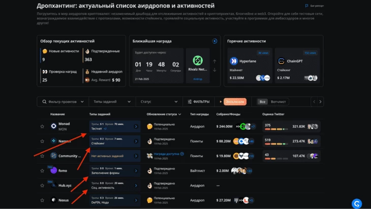Click the Monad raised amount $ 244.00M
The height and width of the screenshot is (209, 371).
point(224,127)
